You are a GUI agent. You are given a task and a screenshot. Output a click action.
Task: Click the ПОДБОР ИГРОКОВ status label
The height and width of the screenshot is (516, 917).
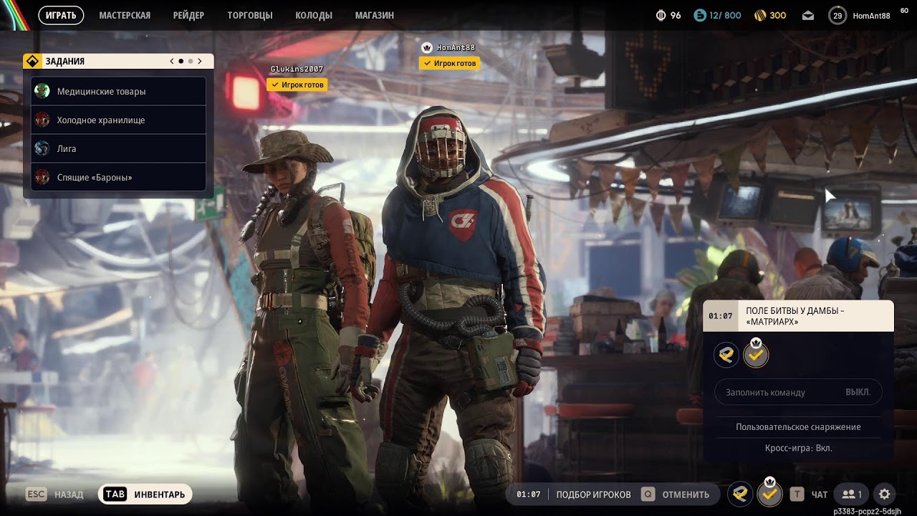pos(593,494)
